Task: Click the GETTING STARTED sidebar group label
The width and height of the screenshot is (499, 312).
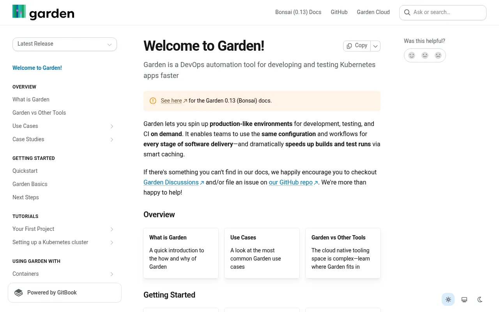Action: pyautogui.click(x=34, y=158)
